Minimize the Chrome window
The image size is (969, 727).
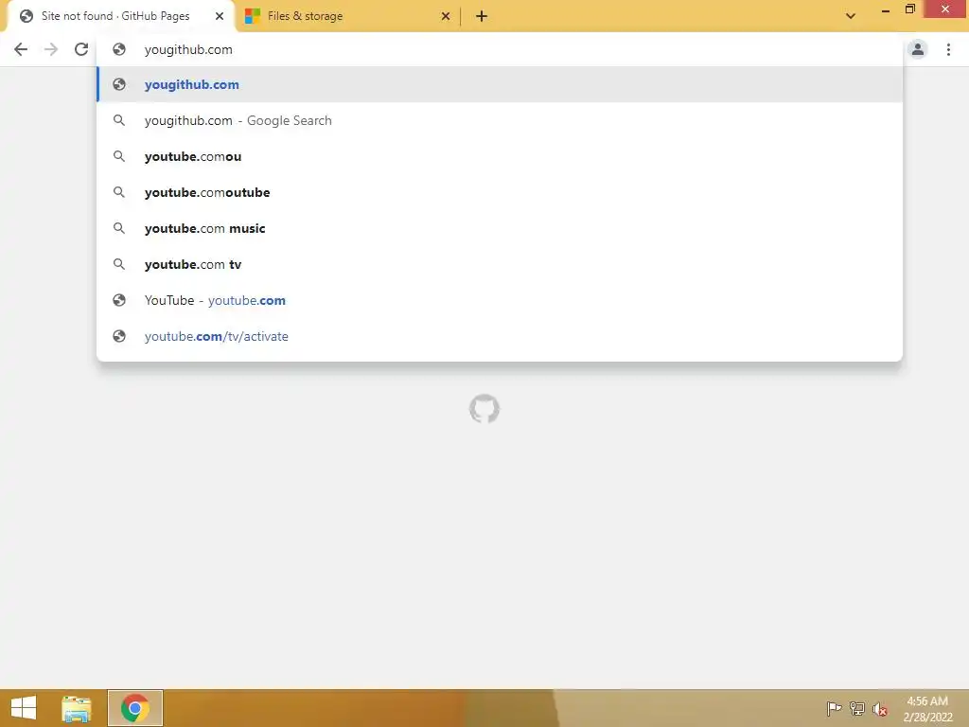886,9
